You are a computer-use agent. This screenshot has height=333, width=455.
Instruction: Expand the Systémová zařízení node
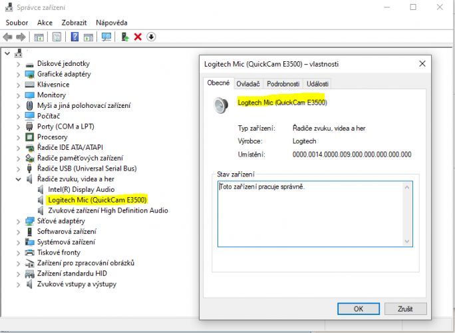(x=18, y=242)
